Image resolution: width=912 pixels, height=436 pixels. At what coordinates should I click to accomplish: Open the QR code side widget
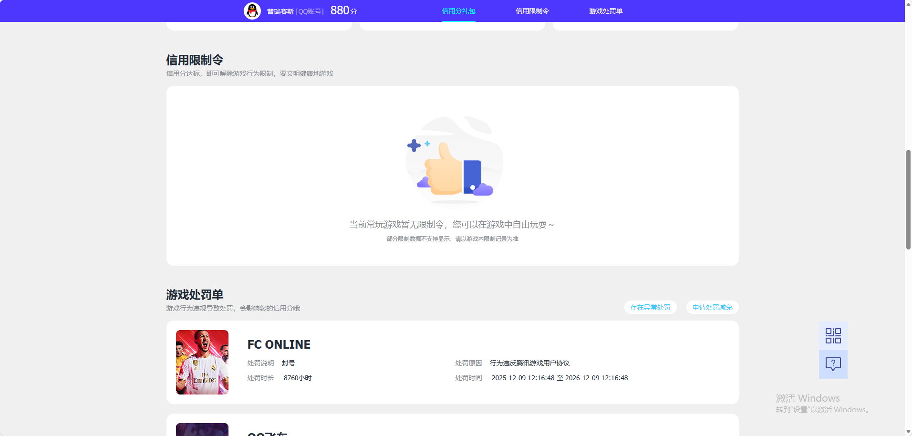point(833,336)
